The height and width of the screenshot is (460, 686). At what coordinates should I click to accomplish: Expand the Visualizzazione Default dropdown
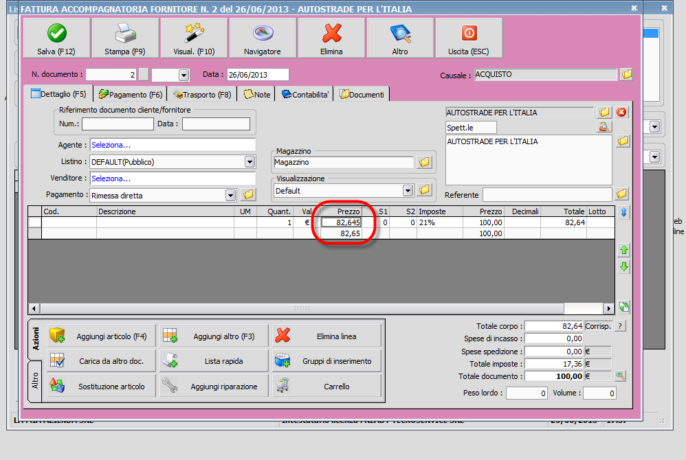coord(408,190)
